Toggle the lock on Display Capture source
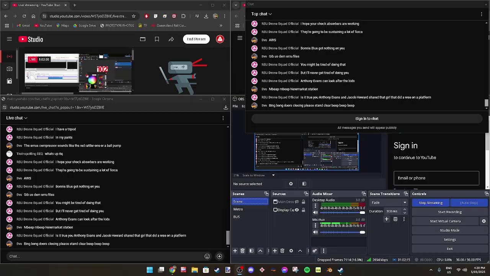The height and width of the screenshot is (276, 490). coord(303,210)
